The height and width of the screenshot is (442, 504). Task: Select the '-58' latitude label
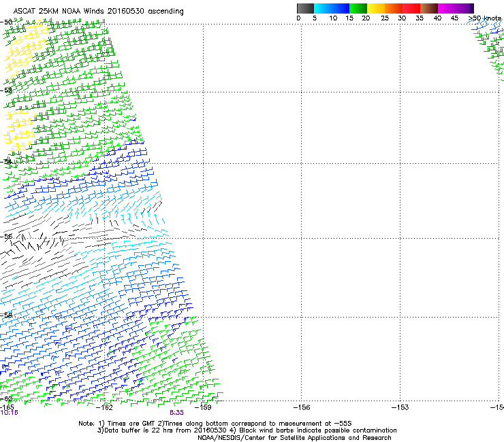click(x=6, y=316)
